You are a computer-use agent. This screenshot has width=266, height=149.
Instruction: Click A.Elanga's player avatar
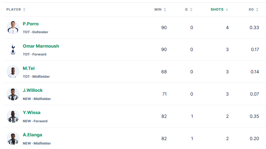[x=13, y=138]
